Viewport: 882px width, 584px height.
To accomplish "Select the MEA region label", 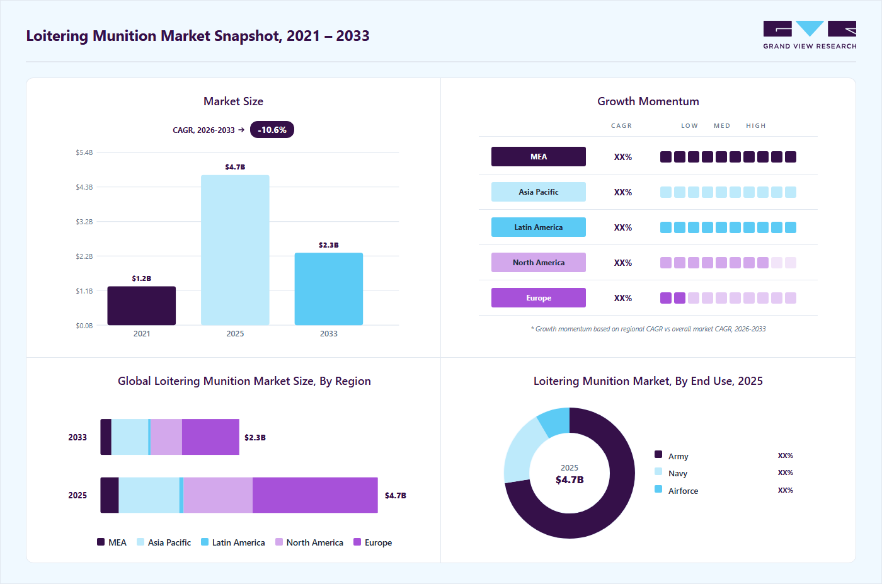I will (x=539, y=157).
